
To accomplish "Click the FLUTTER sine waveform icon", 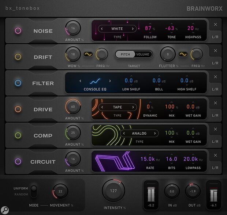I will point(183,54).
